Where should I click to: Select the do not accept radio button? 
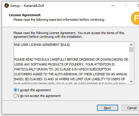15,96
